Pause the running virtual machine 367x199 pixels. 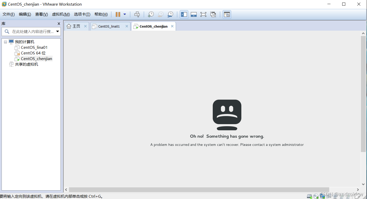pyautogui.click(x=118, y=14)
